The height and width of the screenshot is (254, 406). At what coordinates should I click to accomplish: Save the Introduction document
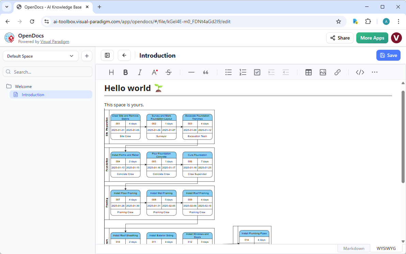[x=388, y=55]
